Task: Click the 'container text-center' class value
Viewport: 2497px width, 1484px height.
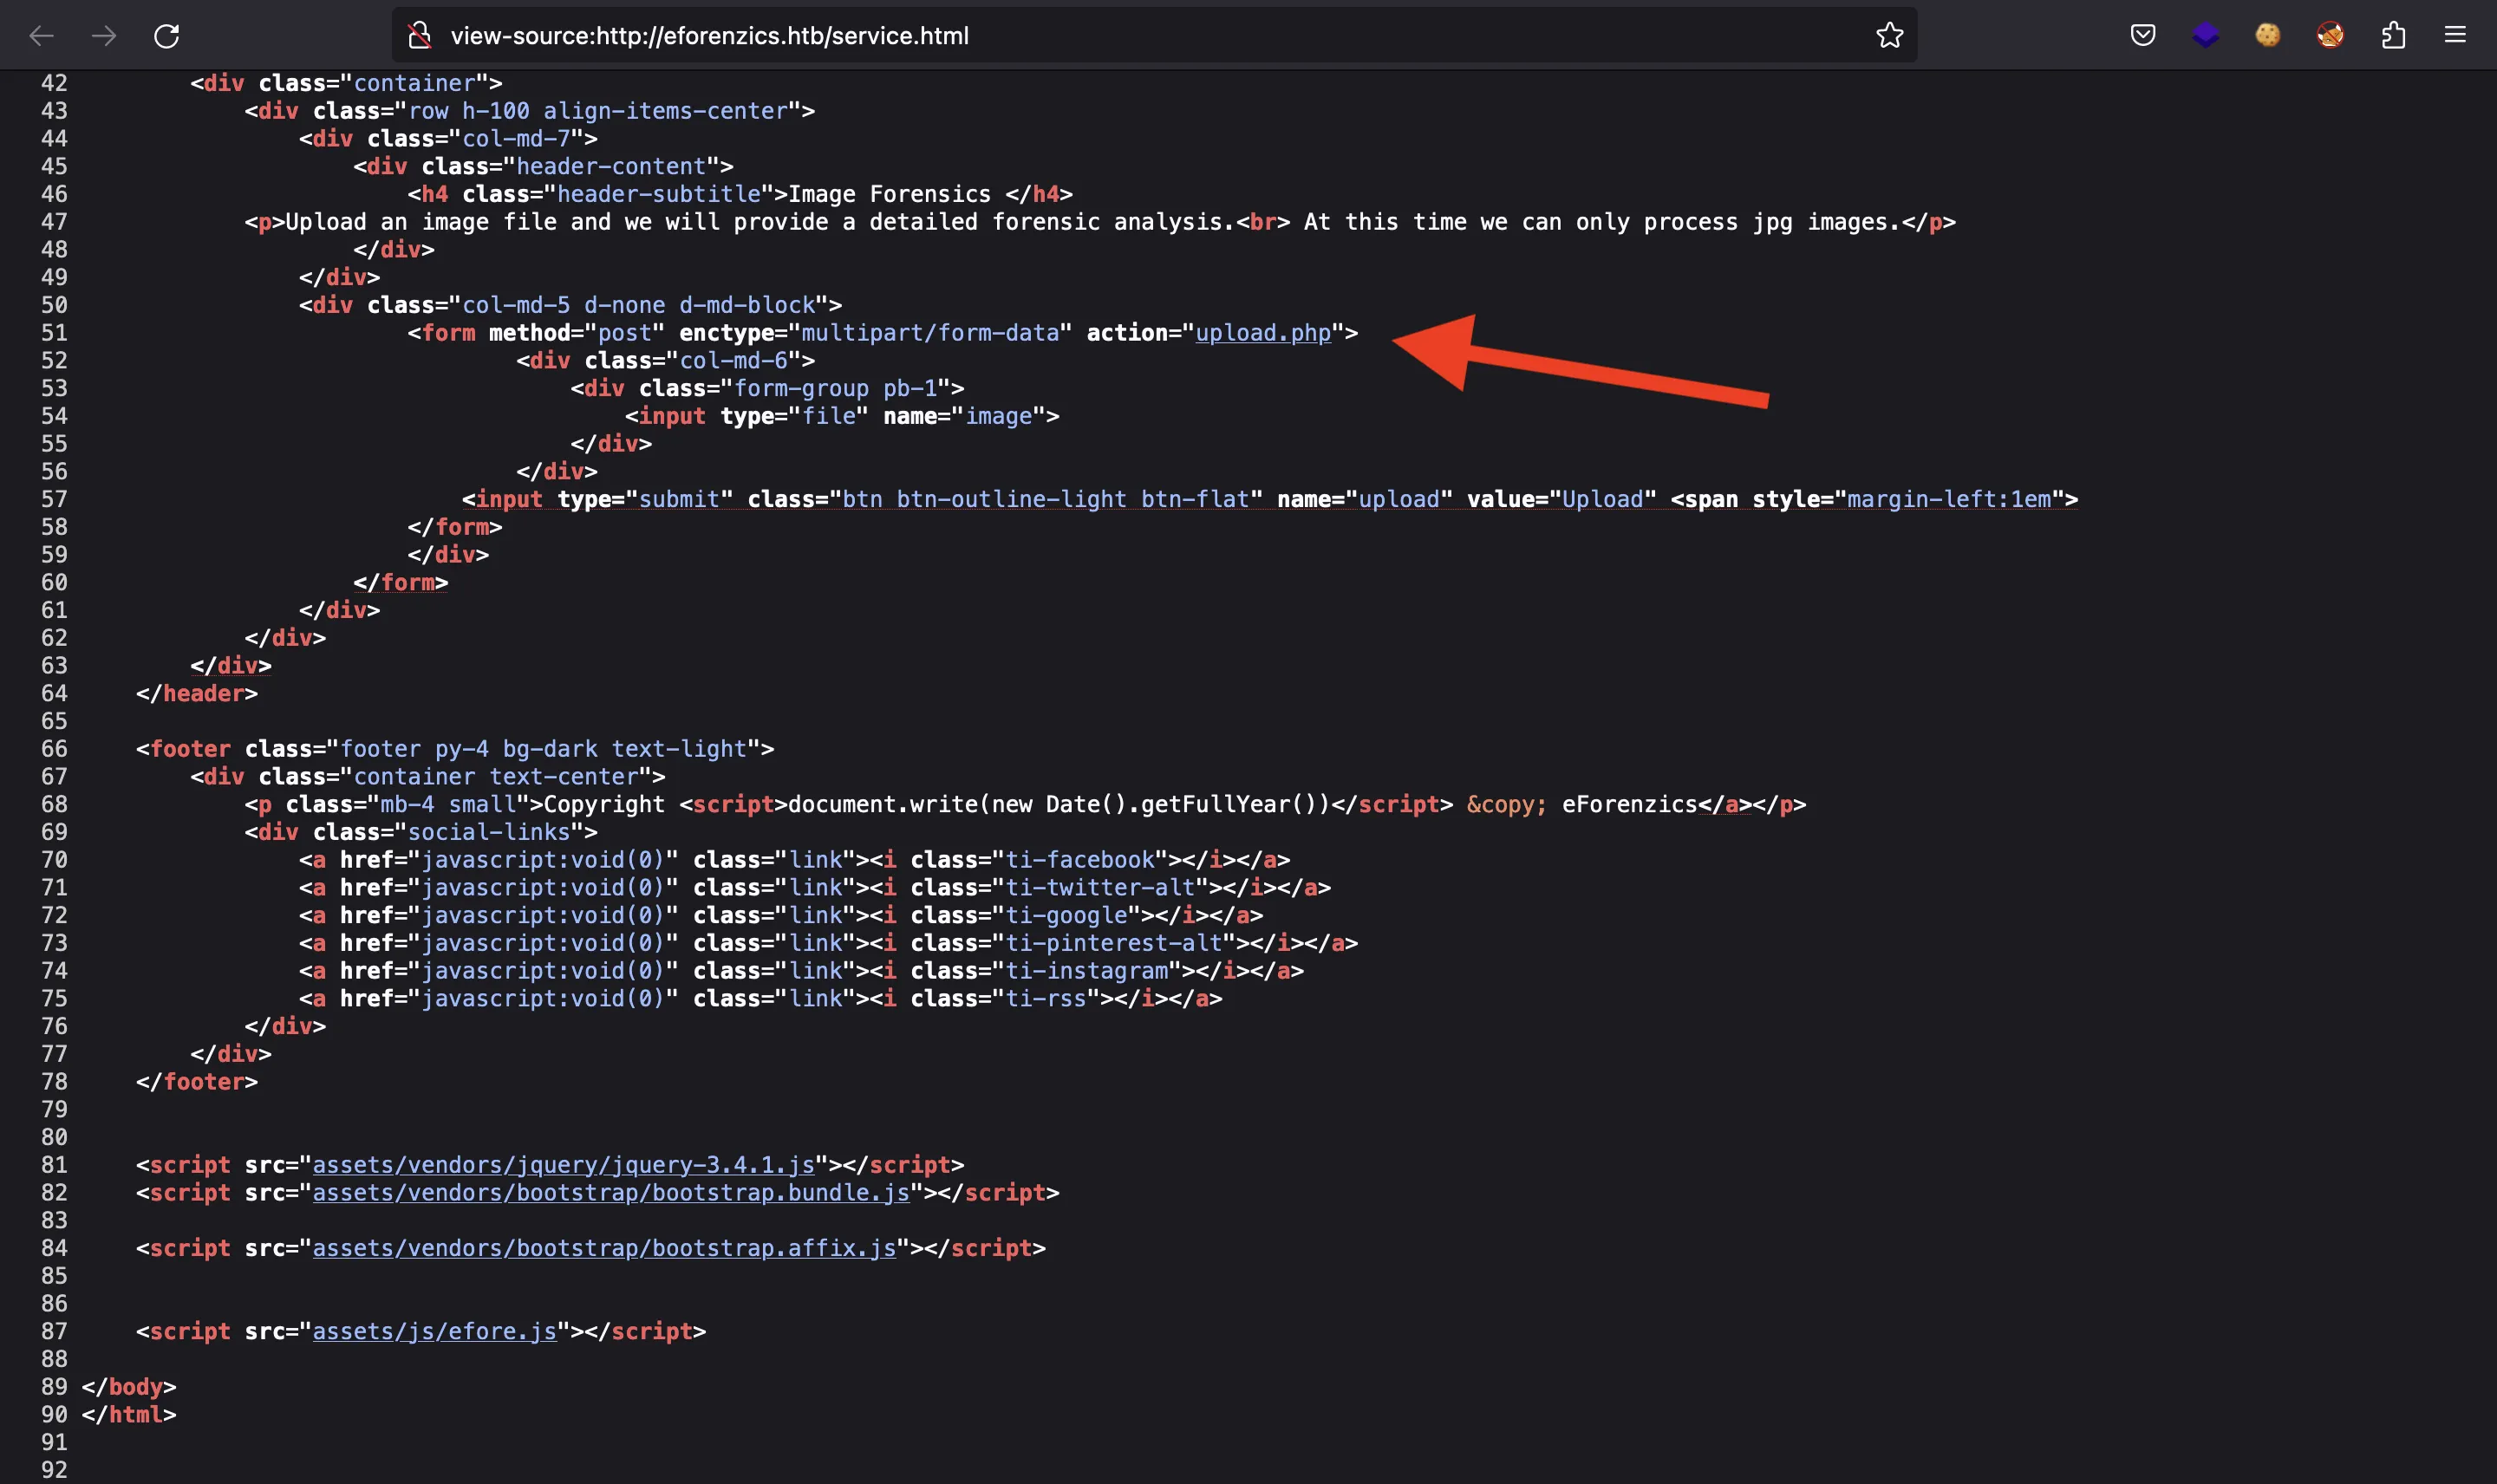Action: coord(496,777)
